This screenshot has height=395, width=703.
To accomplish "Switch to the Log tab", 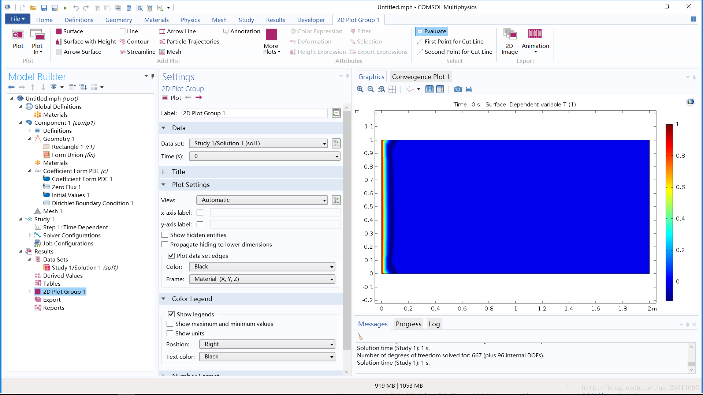I will (434, 324).
